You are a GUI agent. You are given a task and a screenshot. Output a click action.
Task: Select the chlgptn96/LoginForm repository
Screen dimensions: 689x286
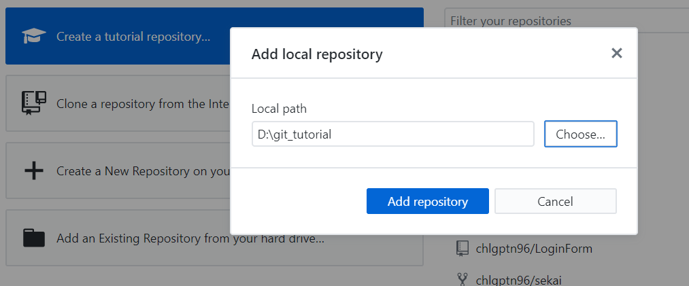pyautogui.click(x=534, y=249)
